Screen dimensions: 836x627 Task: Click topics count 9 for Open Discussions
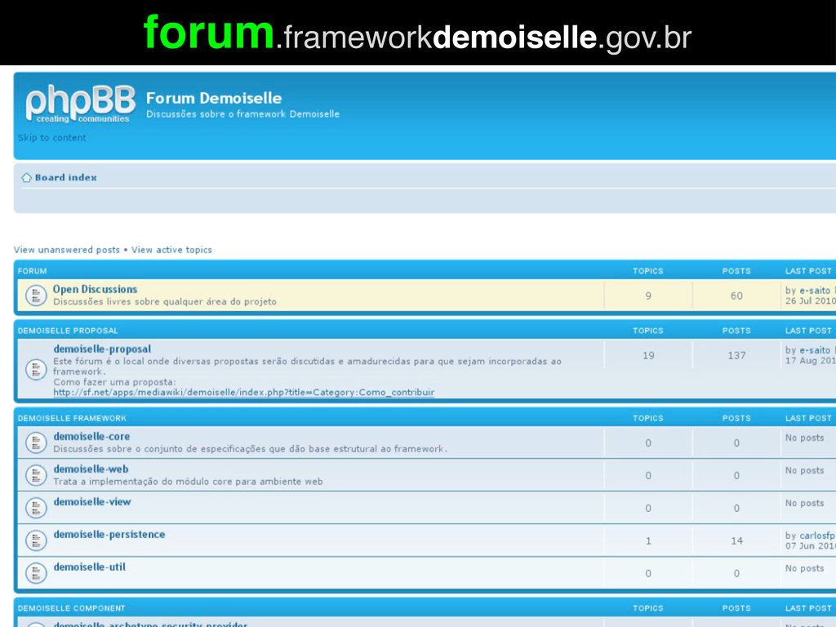pos(648,296)
